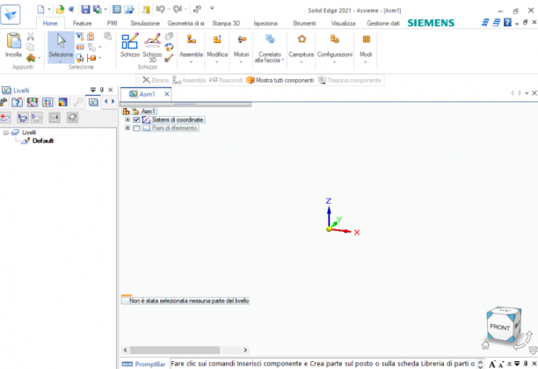Click the Correlato alla faccia icon
This screenshot has height=369, width=538.
pos(270,40)
